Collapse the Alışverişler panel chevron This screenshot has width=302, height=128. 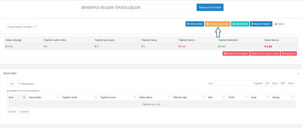tap(298, 73)
